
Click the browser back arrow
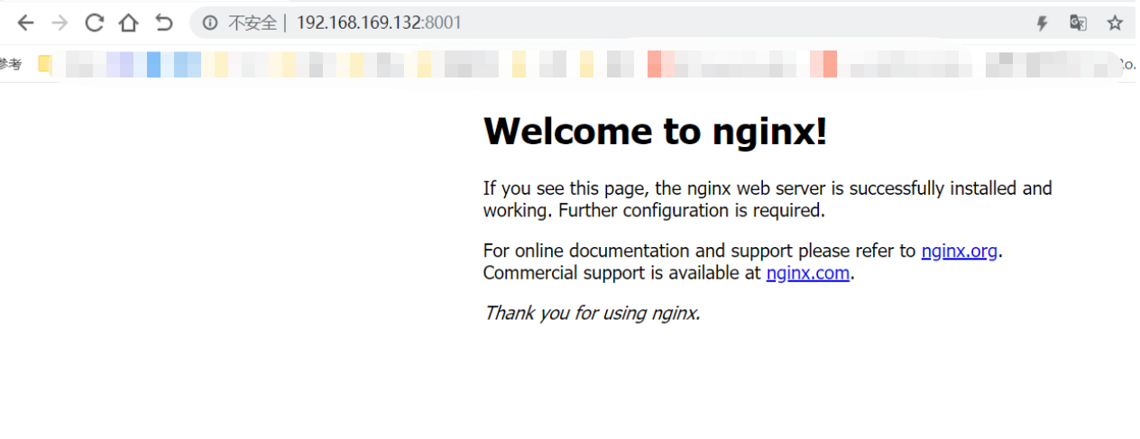pos(25,23)
